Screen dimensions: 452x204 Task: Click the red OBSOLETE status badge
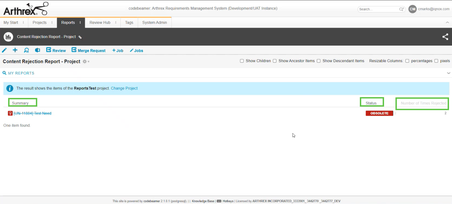379,113
